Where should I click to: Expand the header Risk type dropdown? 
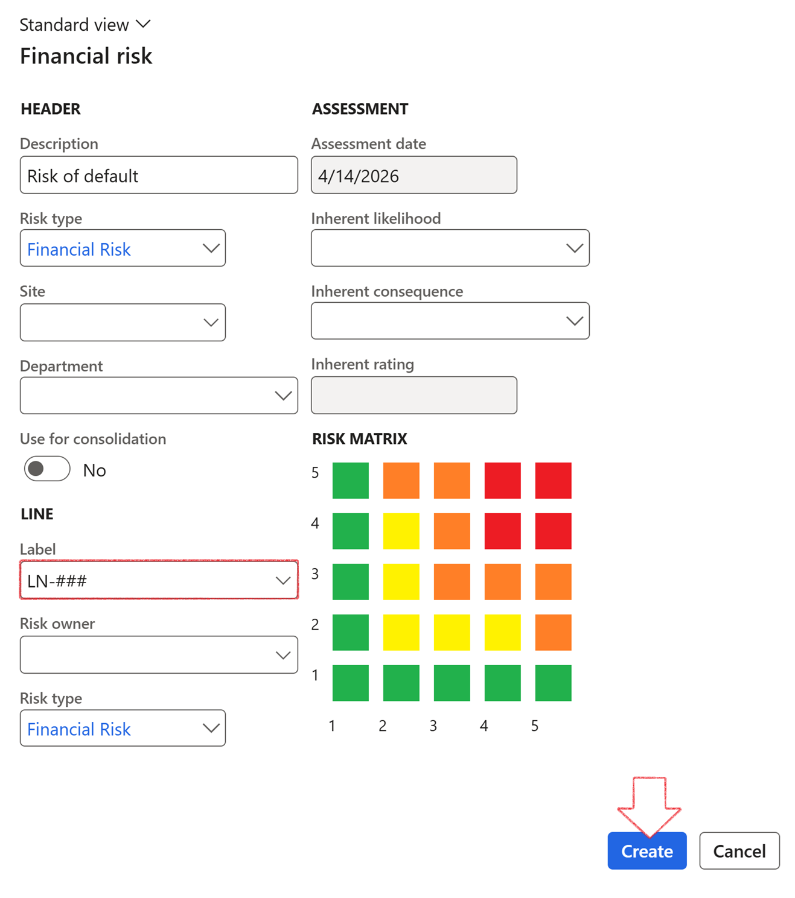210,248
